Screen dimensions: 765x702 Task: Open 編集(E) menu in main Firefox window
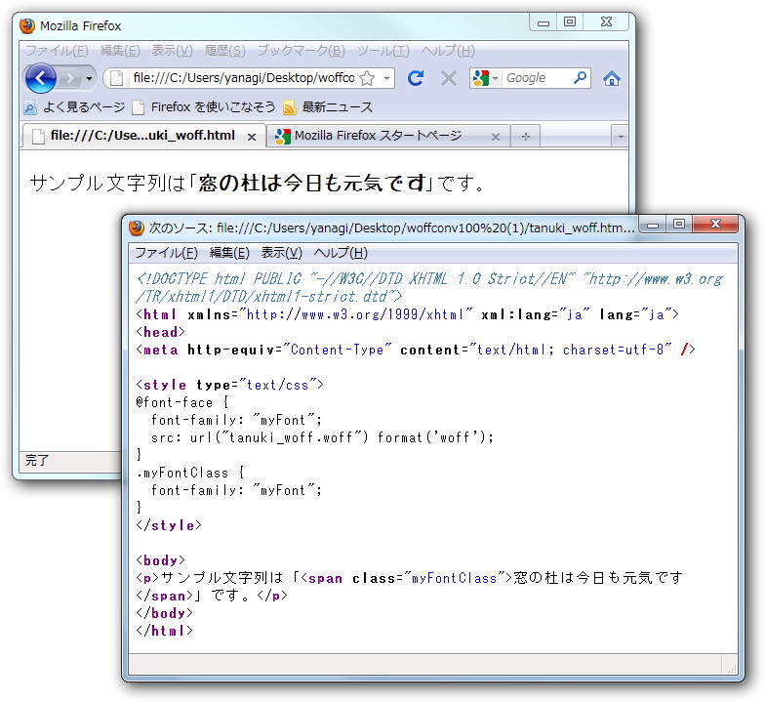120,51
